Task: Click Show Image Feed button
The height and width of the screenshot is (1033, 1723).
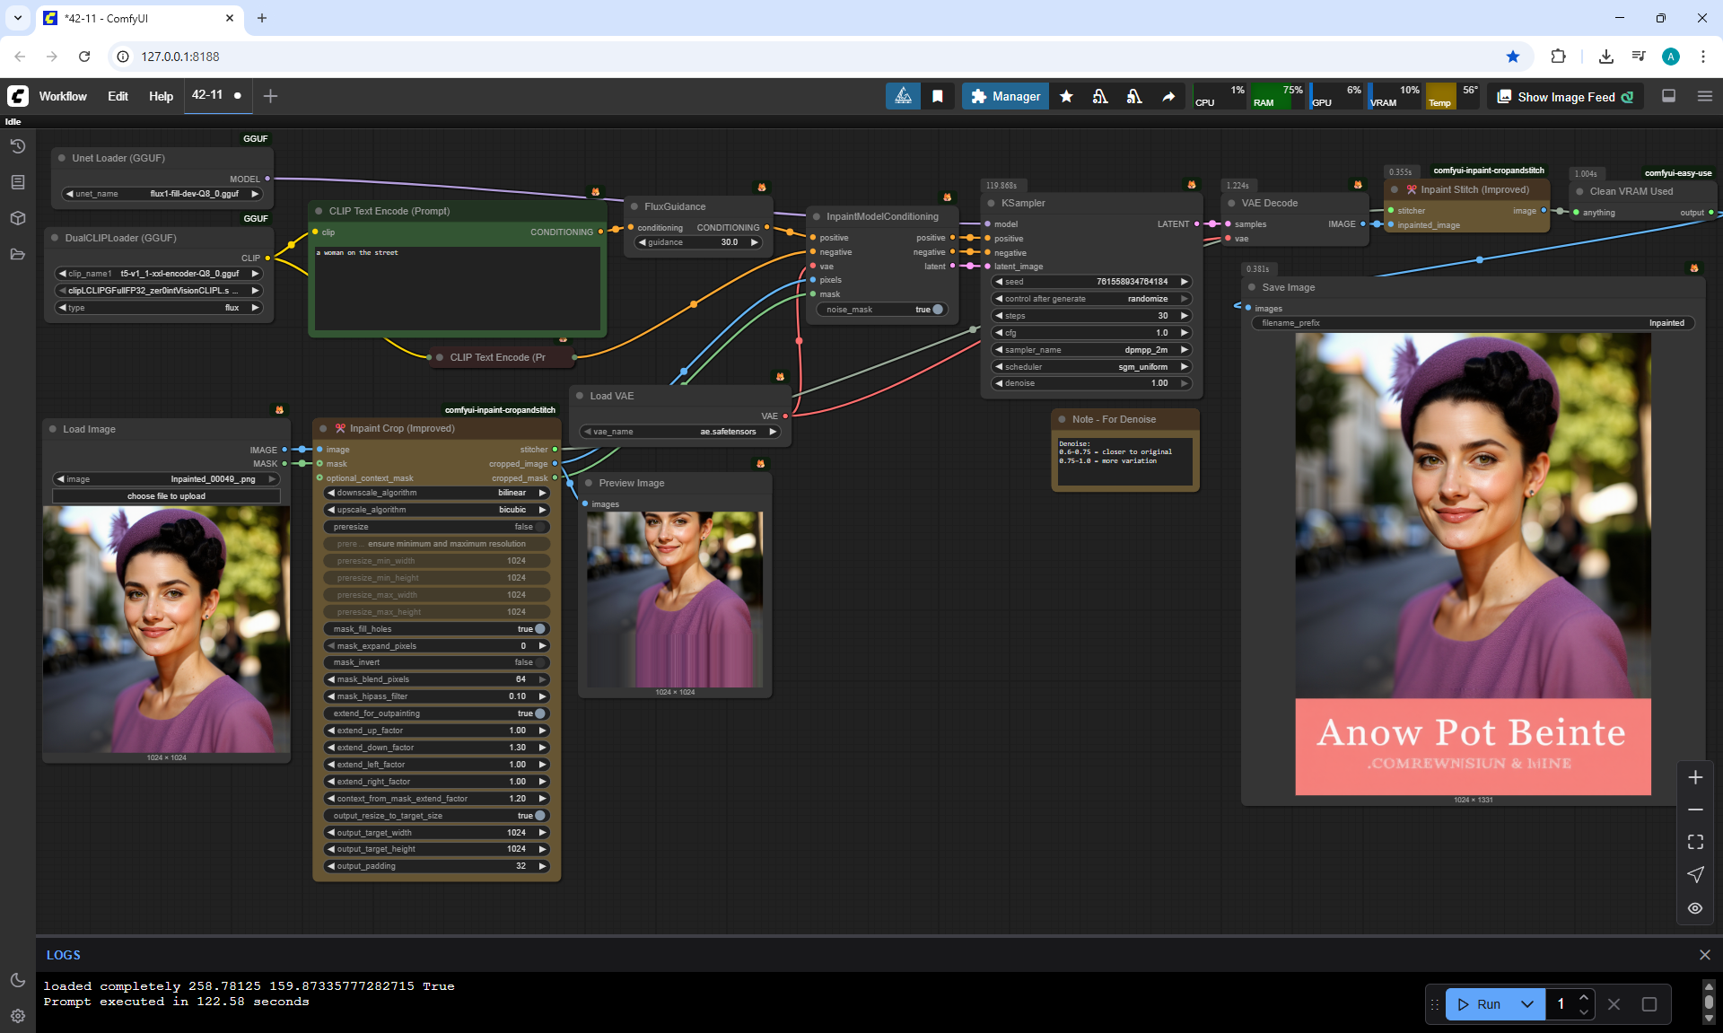Action: (x=1565, y=97)
